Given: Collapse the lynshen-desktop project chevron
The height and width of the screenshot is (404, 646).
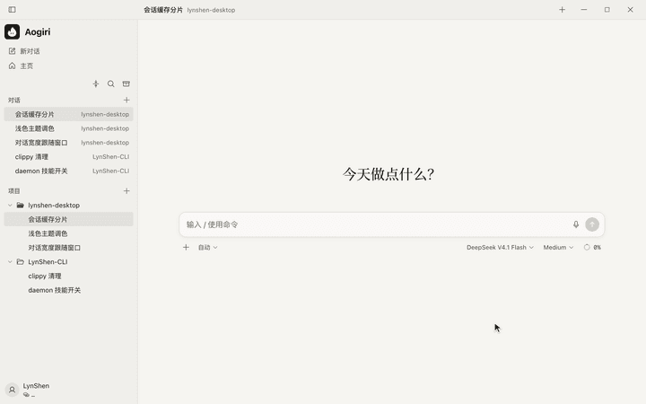Looking at the screenshot, I should click(x=10, y=205).
